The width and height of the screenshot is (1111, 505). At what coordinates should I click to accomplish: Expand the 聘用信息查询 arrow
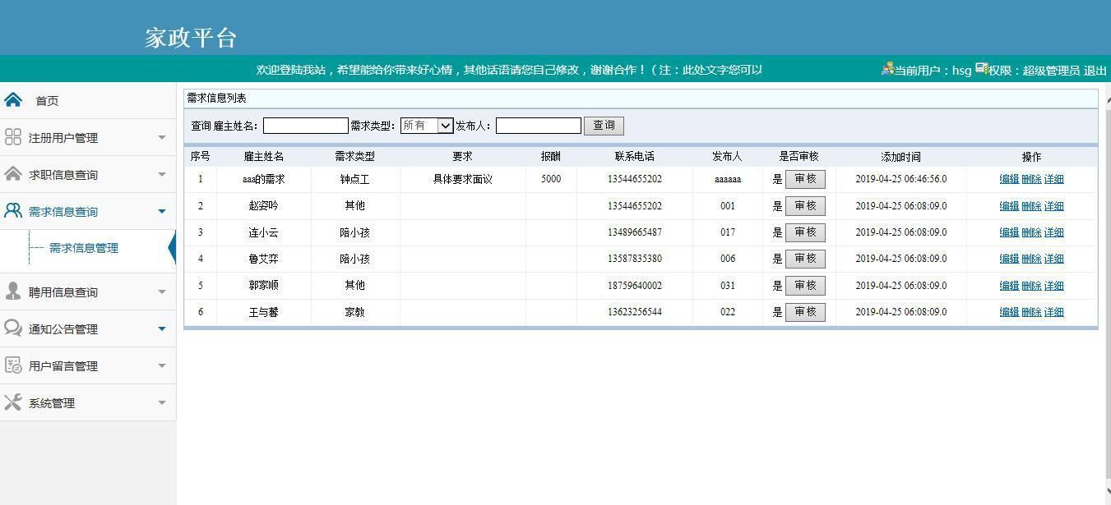pos(162,292)
